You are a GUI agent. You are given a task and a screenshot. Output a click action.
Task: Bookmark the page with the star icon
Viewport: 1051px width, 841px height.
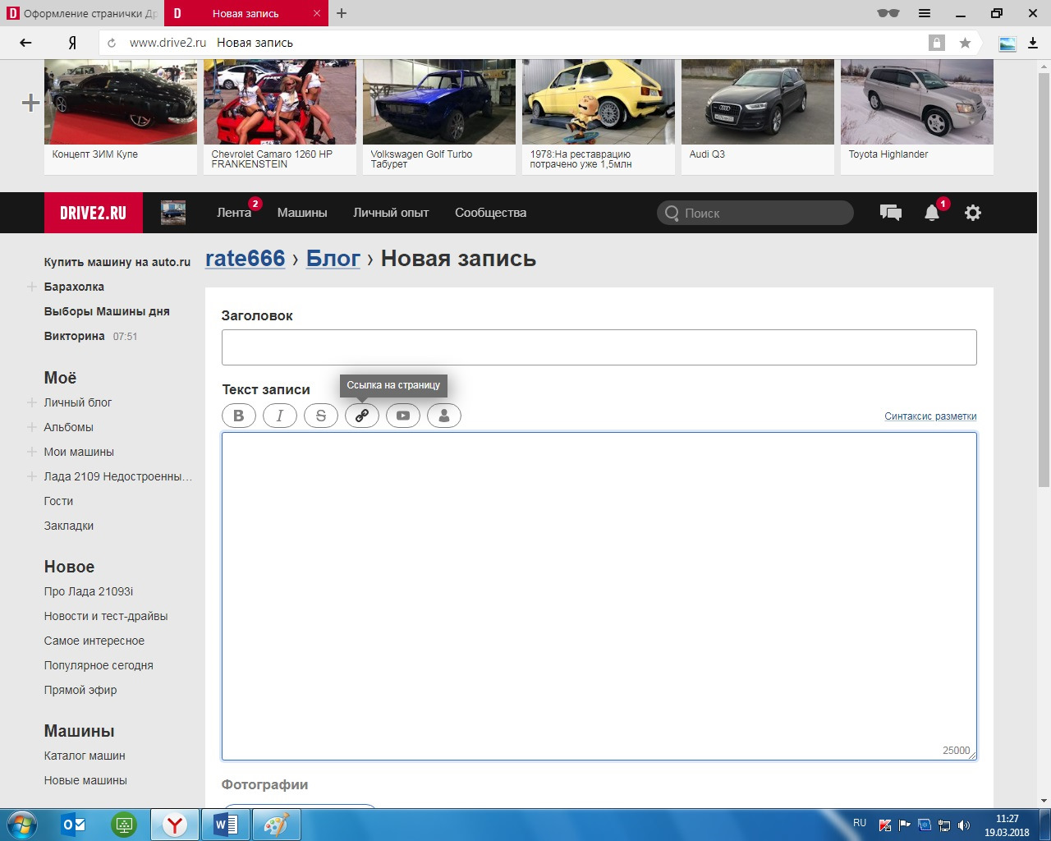click(x=966, y=43)
